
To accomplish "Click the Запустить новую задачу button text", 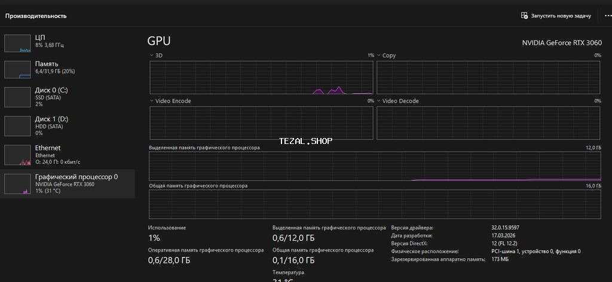I will [561, 16].
